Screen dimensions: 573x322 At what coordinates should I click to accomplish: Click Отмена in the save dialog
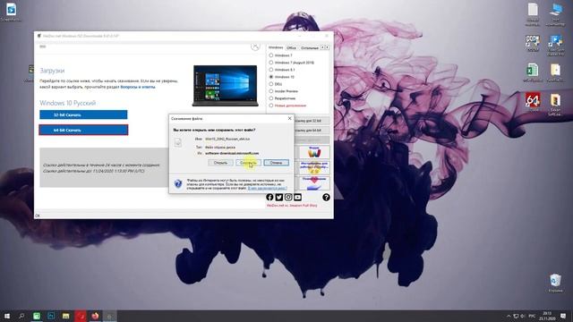click(277, 163)
